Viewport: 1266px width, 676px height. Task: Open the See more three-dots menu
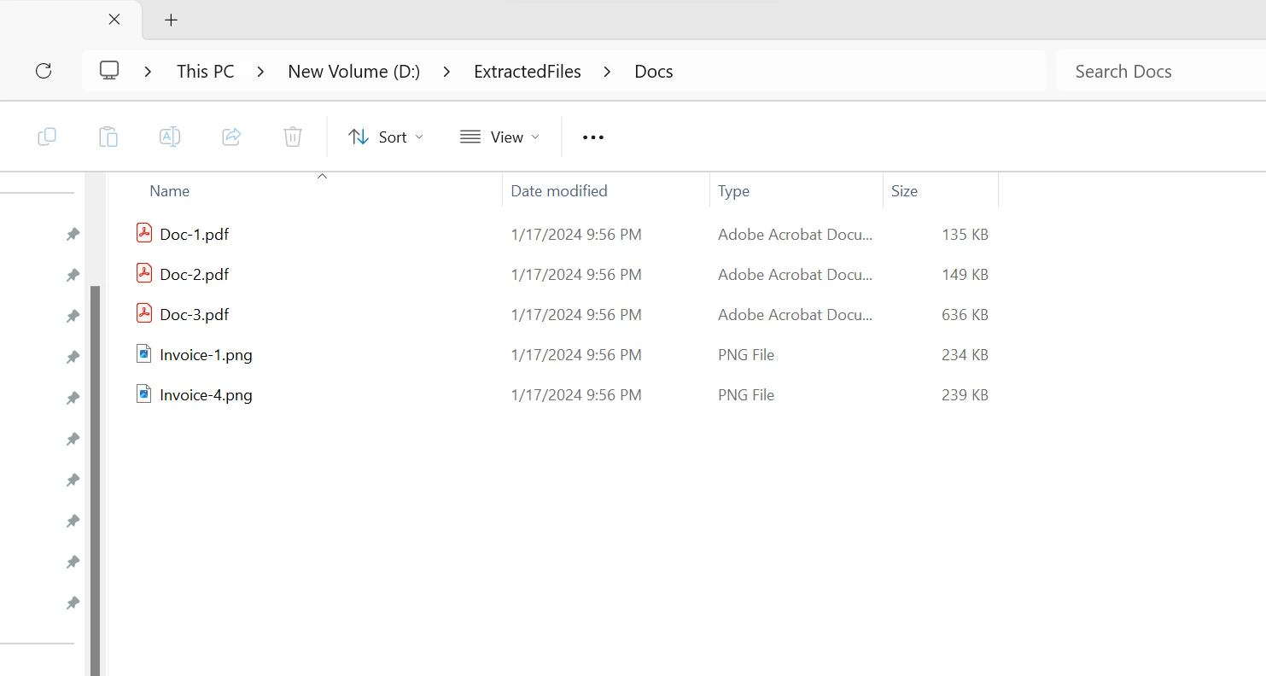pos(592,137)
